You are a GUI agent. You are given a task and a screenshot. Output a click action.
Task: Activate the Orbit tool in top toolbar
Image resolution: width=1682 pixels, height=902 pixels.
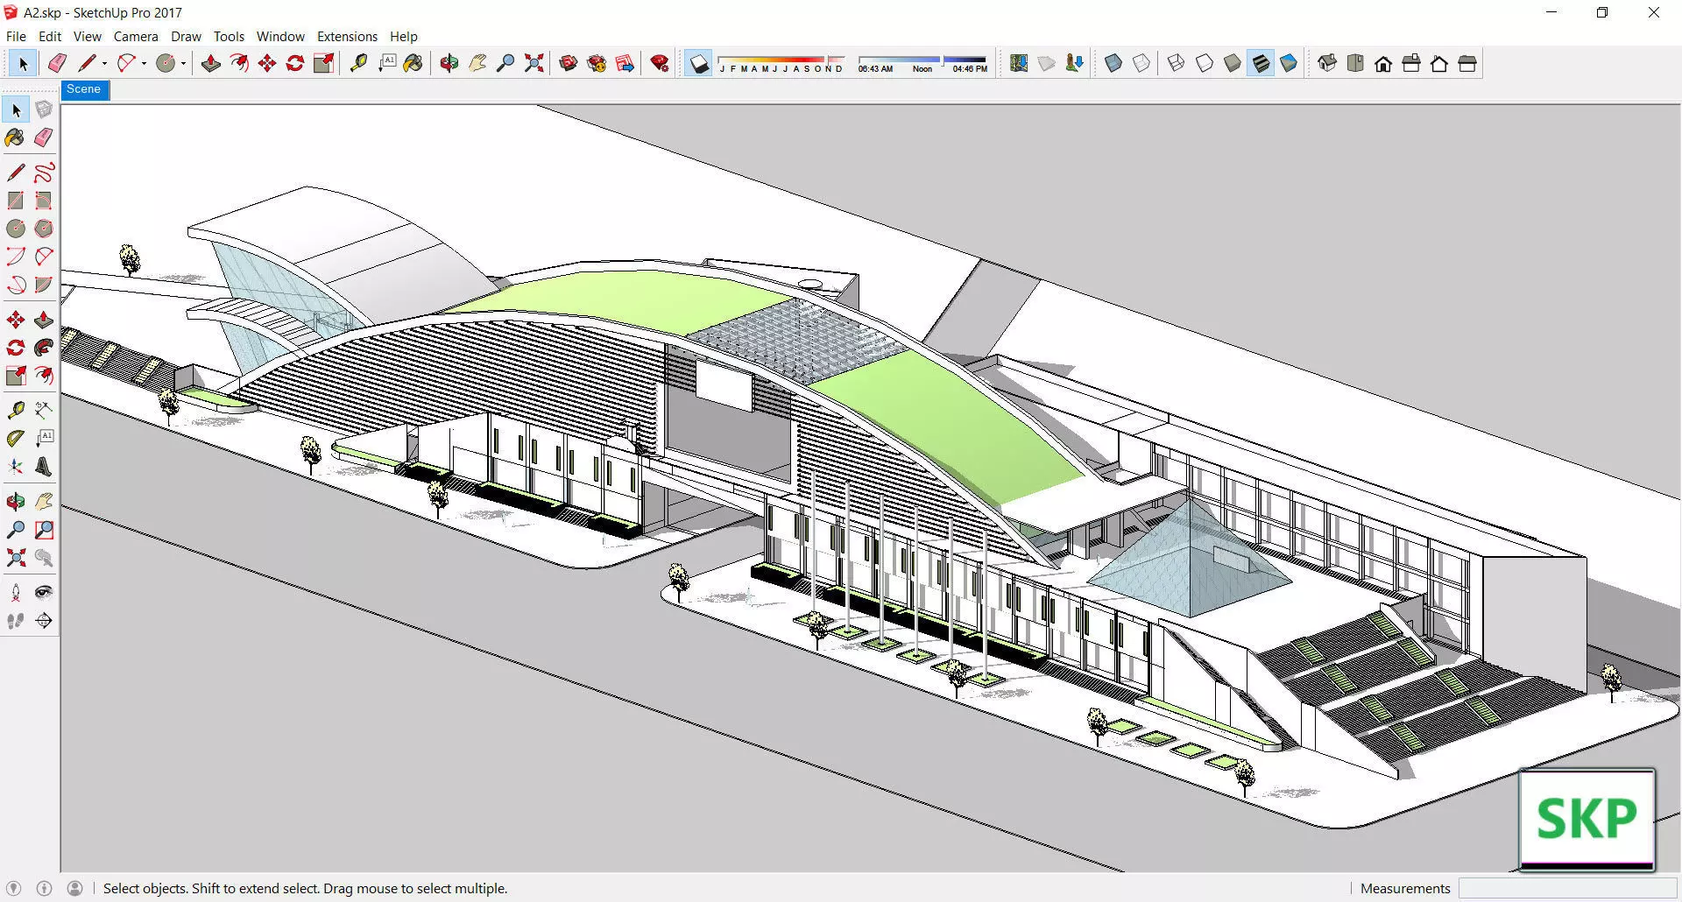click(449, 63)
